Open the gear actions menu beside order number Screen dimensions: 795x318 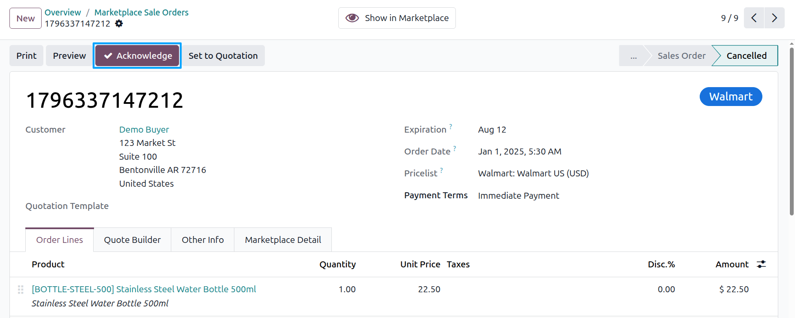(119, 24)
